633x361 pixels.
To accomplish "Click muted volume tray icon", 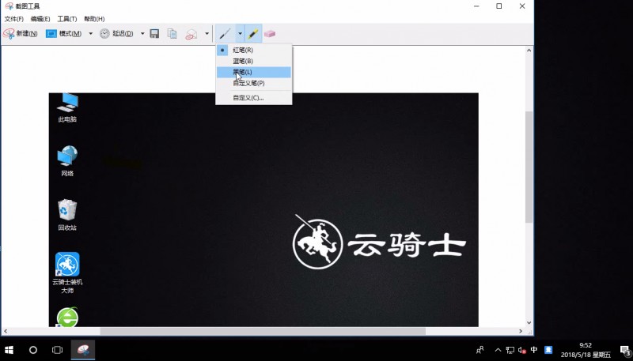I will point(522,350).
